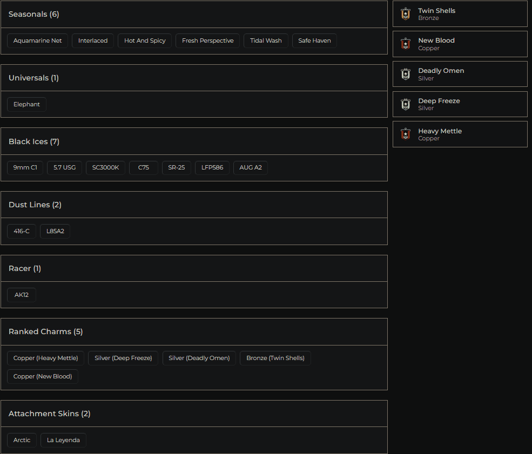Click the Heavy Mettle Copper list row
This screenshot has height=454, width=532.
coord(460,134)
